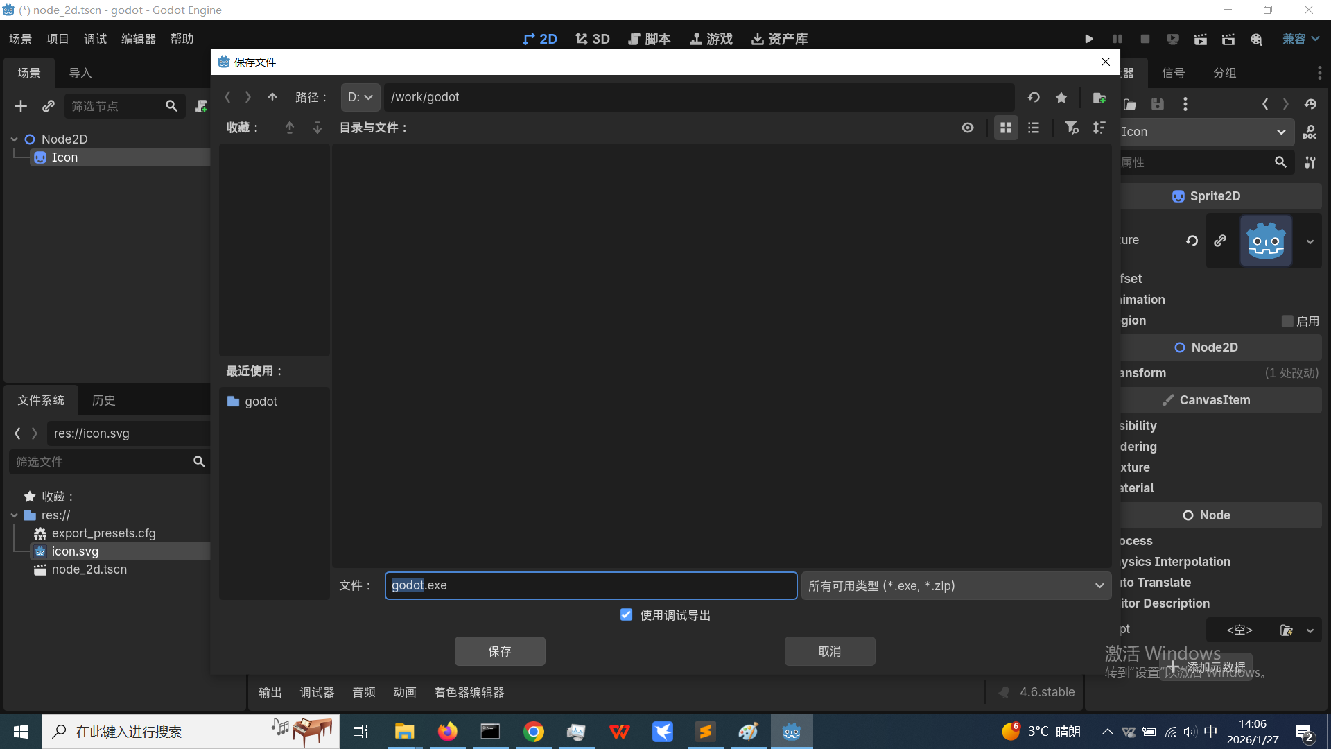Uncheck the 使用调试导出 checkbox

pyautogui.click(x=626, y=615)
